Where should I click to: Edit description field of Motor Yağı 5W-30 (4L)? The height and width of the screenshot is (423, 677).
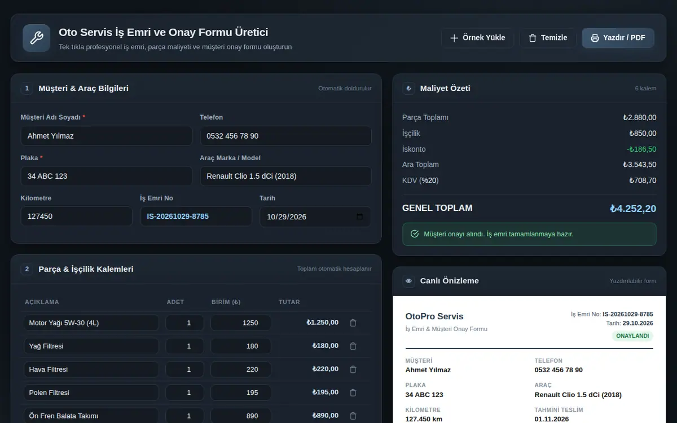(x=91, y=323)
